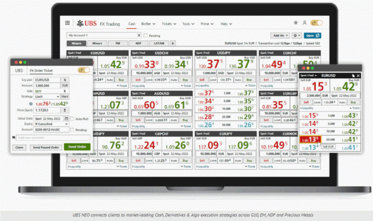Screen dimensions: 373x221
Task: Switch to the NDF tab
Action: (138, 44)
